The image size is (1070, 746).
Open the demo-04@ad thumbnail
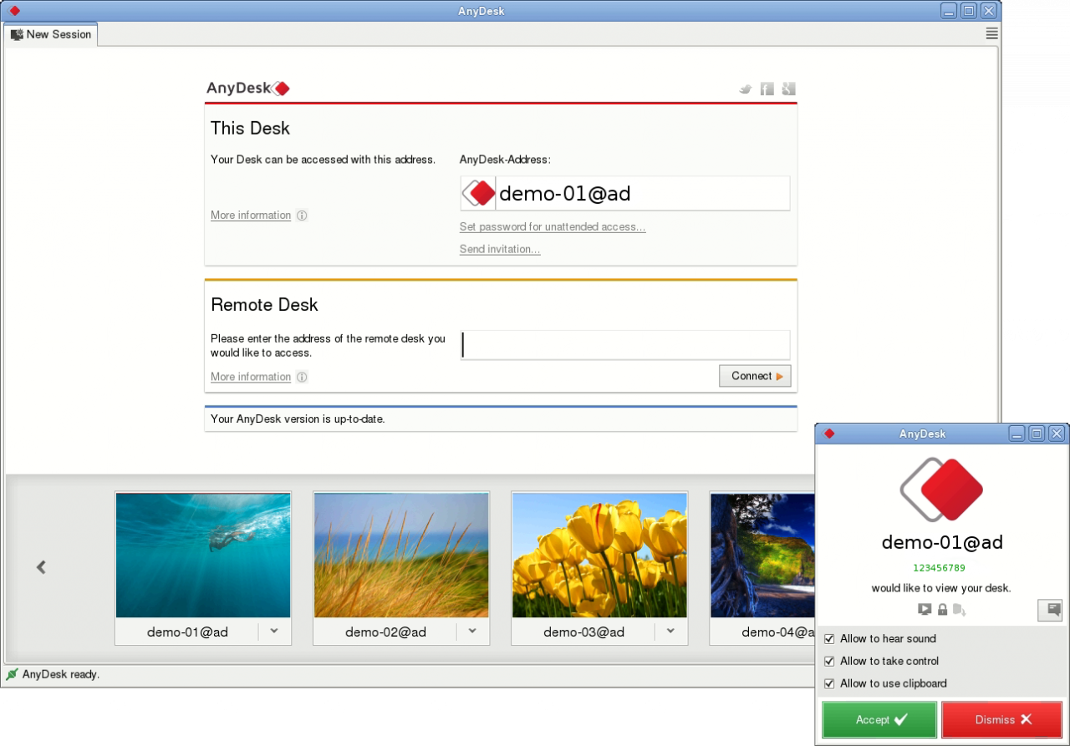point(762,555)
